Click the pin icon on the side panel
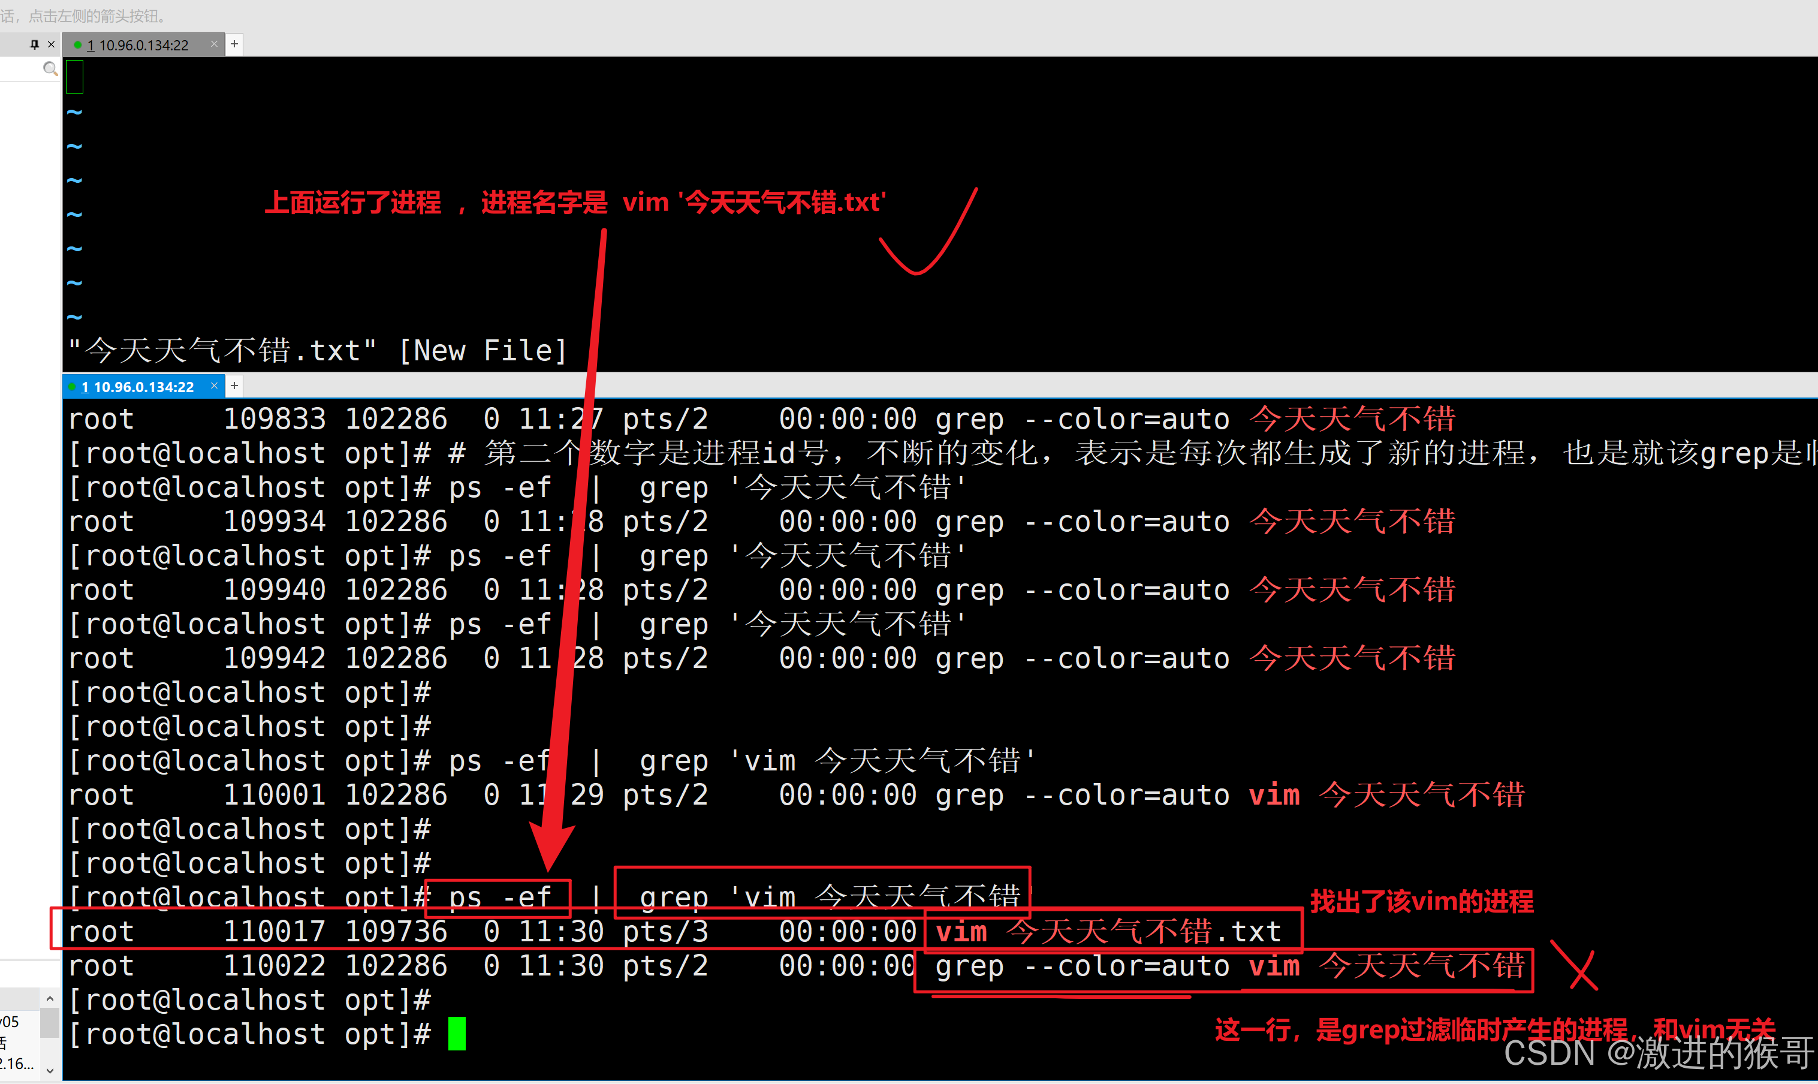The height and width of the screenshot is (1084, 1818). coord(34,44)
